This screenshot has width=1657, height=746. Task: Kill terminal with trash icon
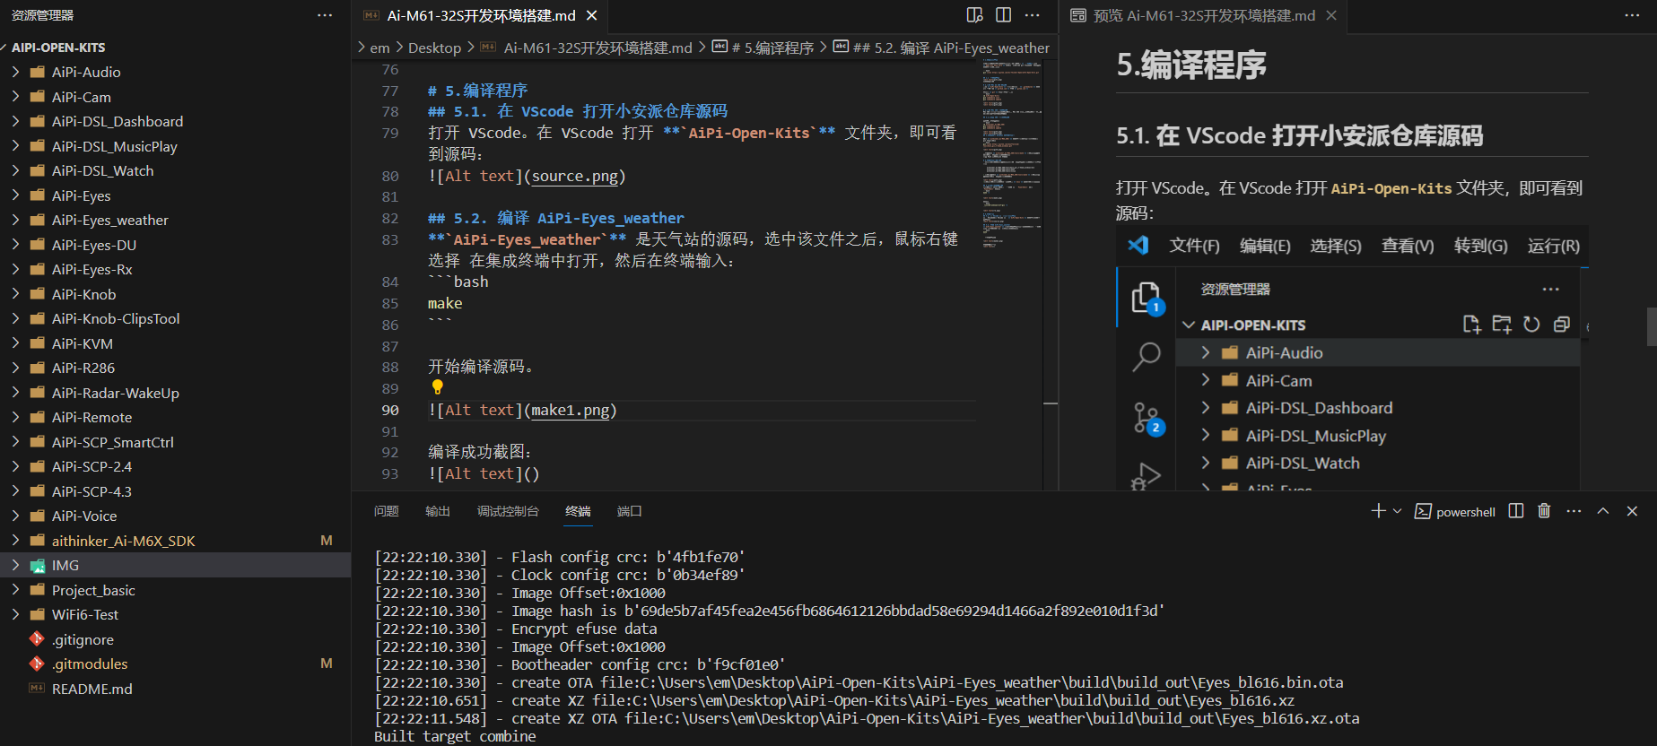coord(1544,511)
